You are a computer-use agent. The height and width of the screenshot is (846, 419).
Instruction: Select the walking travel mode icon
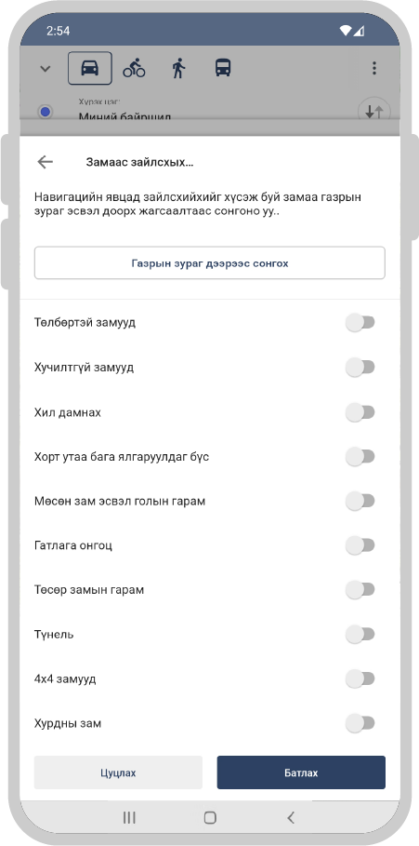[x=178, y=69]
